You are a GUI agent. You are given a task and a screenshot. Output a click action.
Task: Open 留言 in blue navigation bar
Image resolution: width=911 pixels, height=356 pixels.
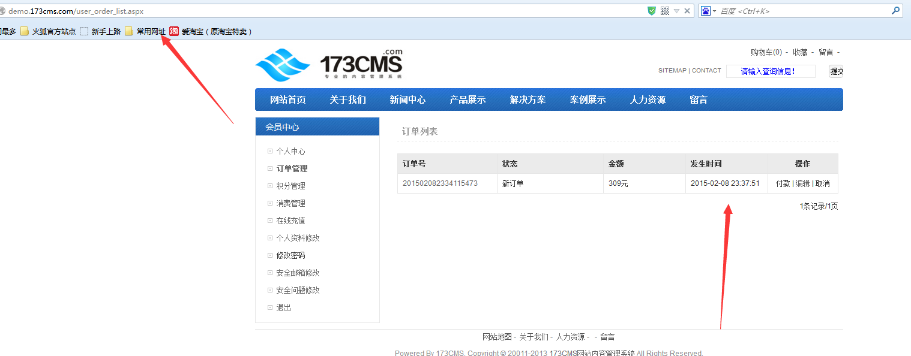pyautogui.click(x=699, y=99)
